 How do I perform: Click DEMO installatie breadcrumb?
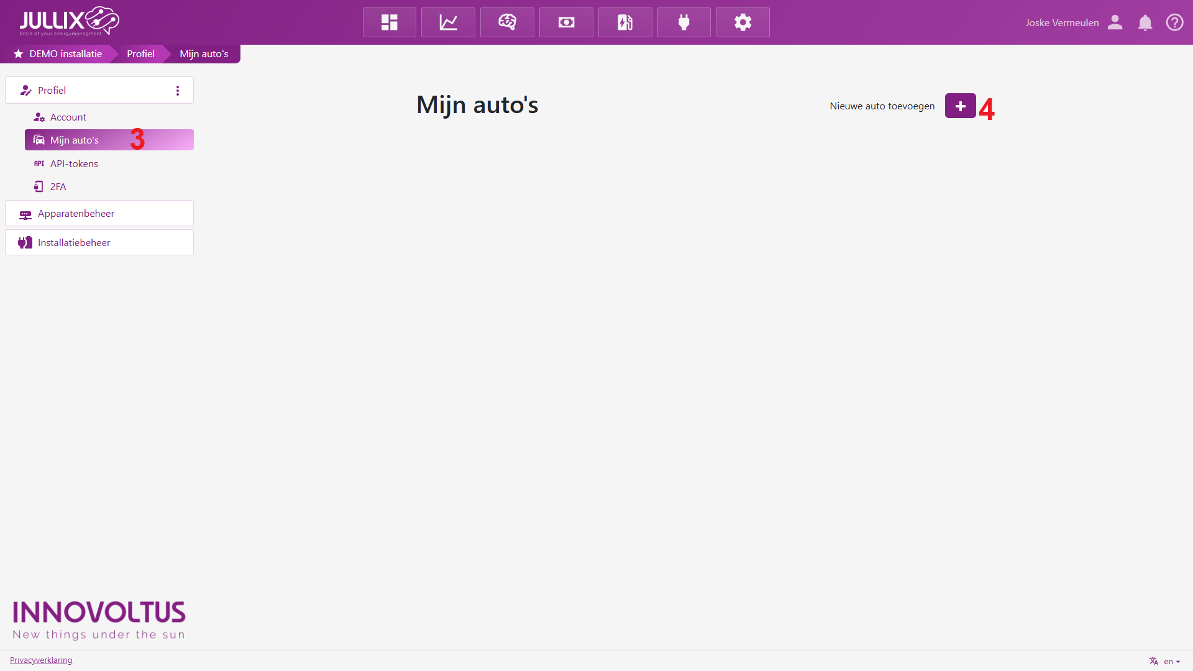[65, 54]
